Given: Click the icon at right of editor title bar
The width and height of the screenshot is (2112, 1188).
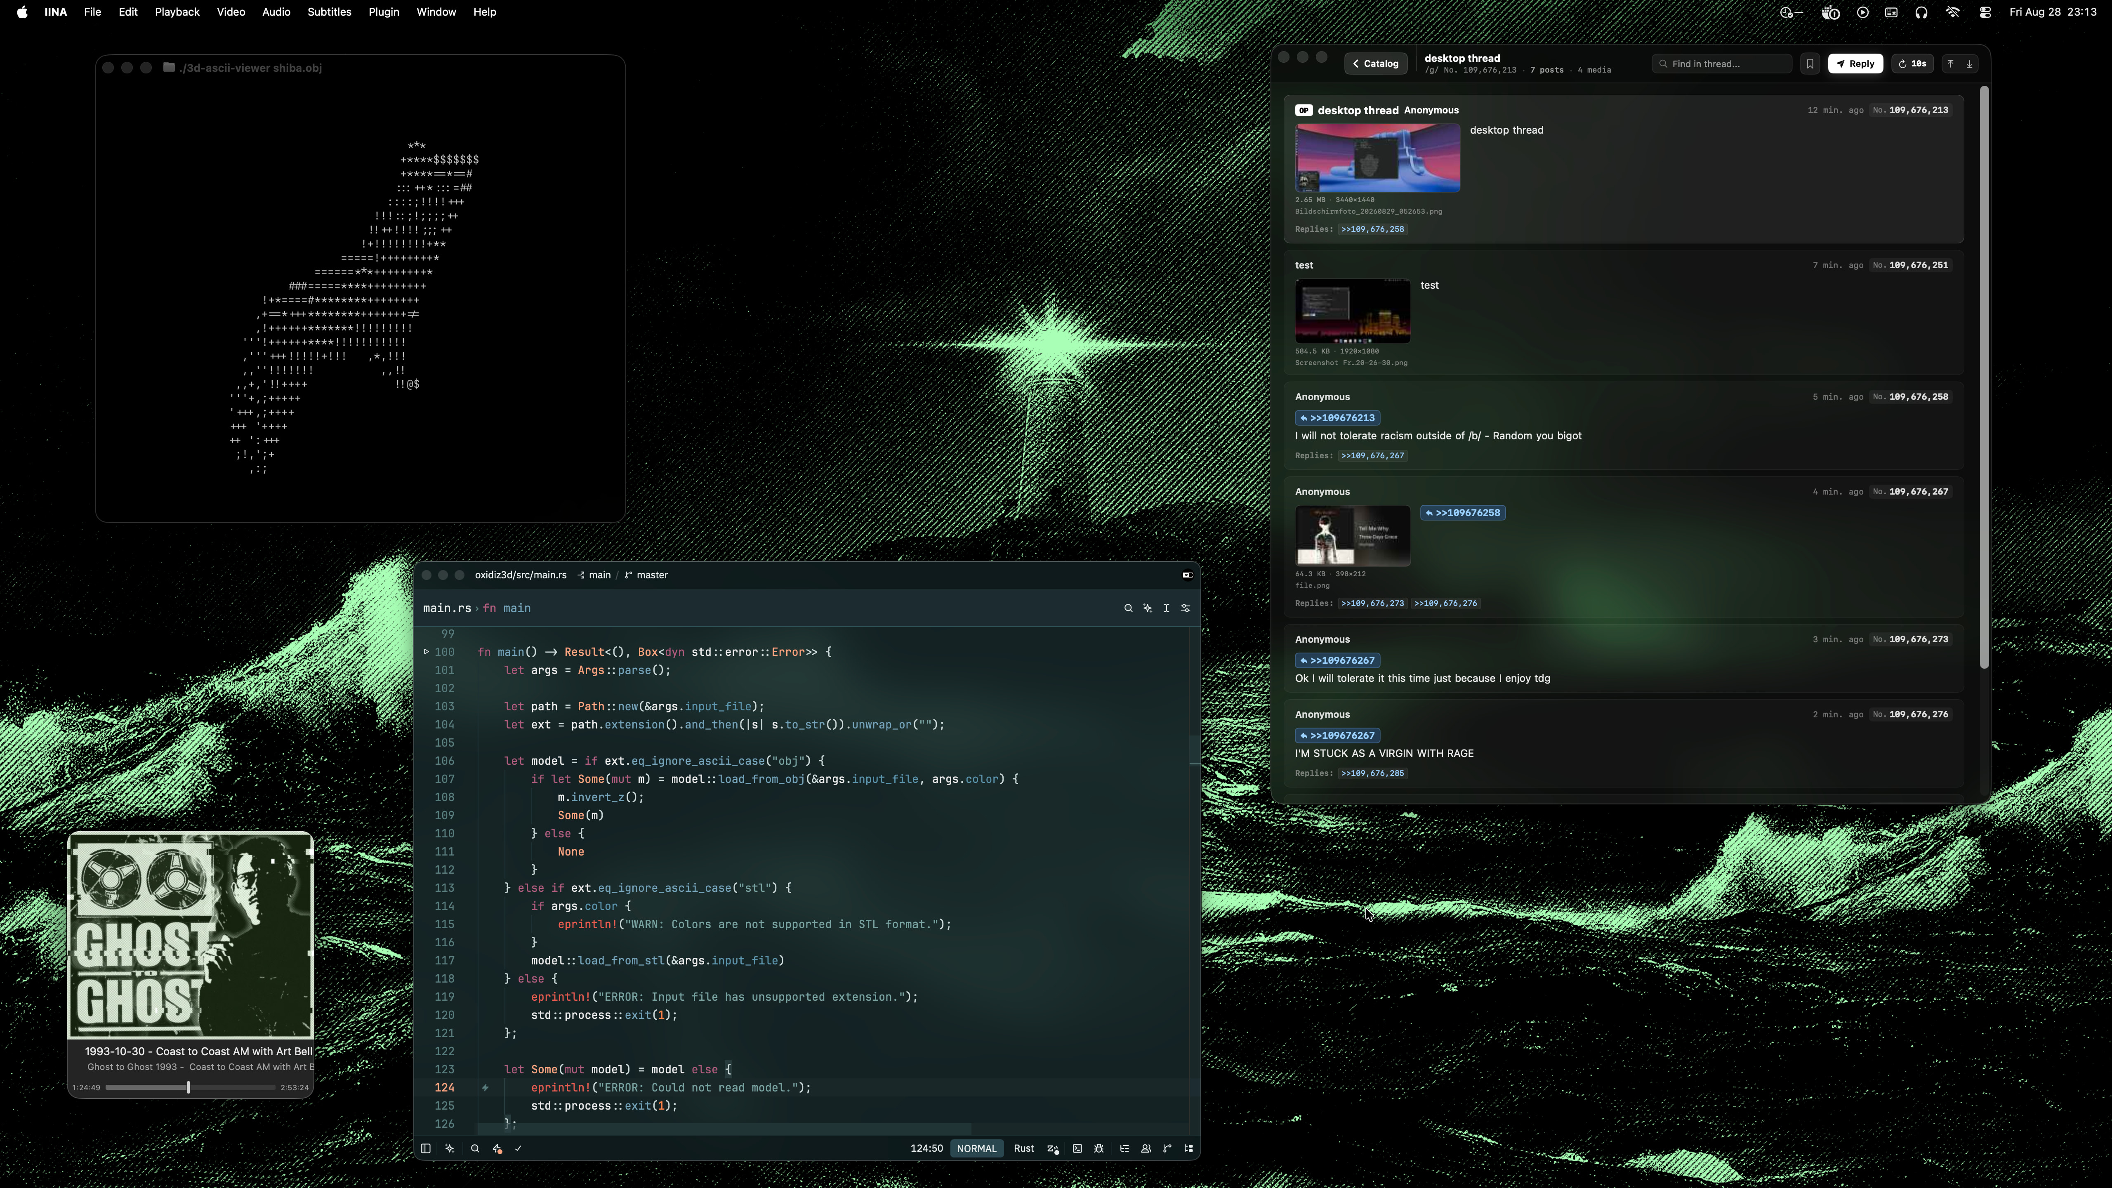Looking at the screenshot, I should (1187, 575).
